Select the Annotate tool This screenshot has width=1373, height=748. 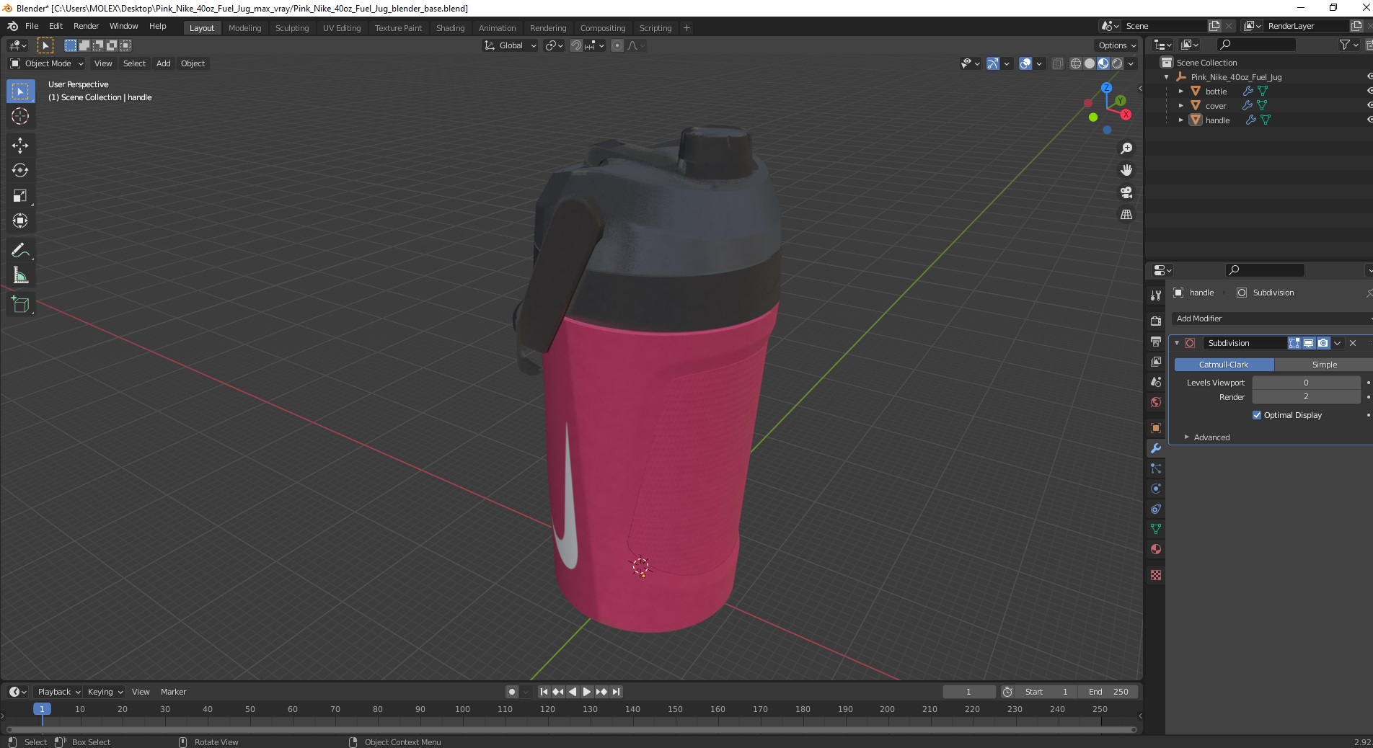tap(20, 251)
